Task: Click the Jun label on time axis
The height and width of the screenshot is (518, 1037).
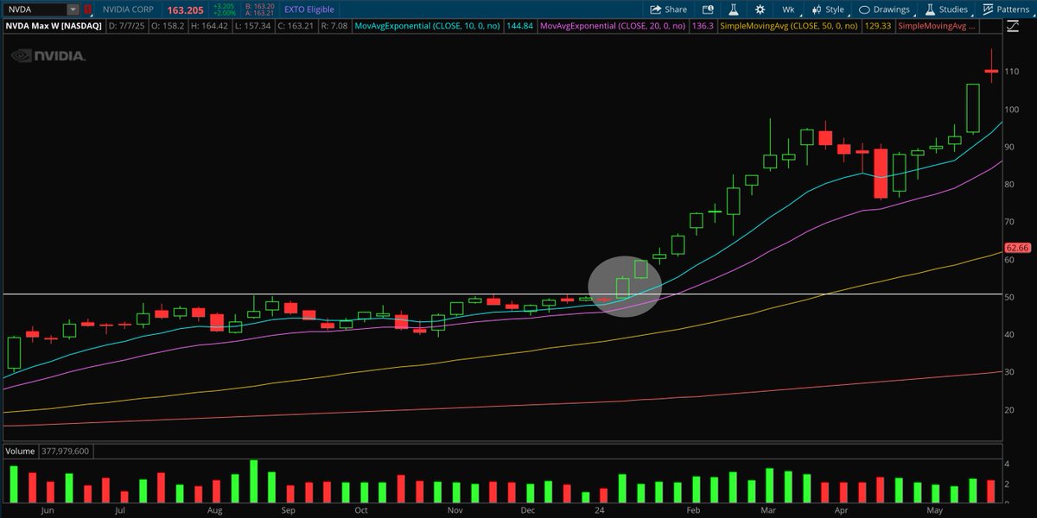Action: [47, 510]
